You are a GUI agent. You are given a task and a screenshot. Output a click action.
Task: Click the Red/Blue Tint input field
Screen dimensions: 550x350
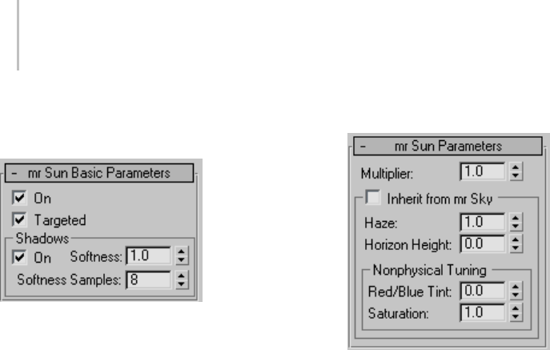[483, 291]
